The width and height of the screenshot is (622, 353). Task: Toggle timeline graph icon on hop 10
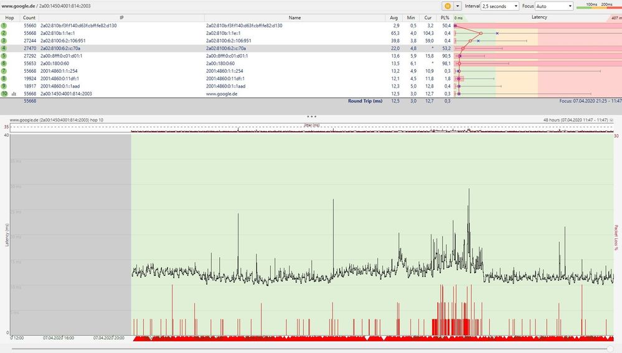click(14, 93)
